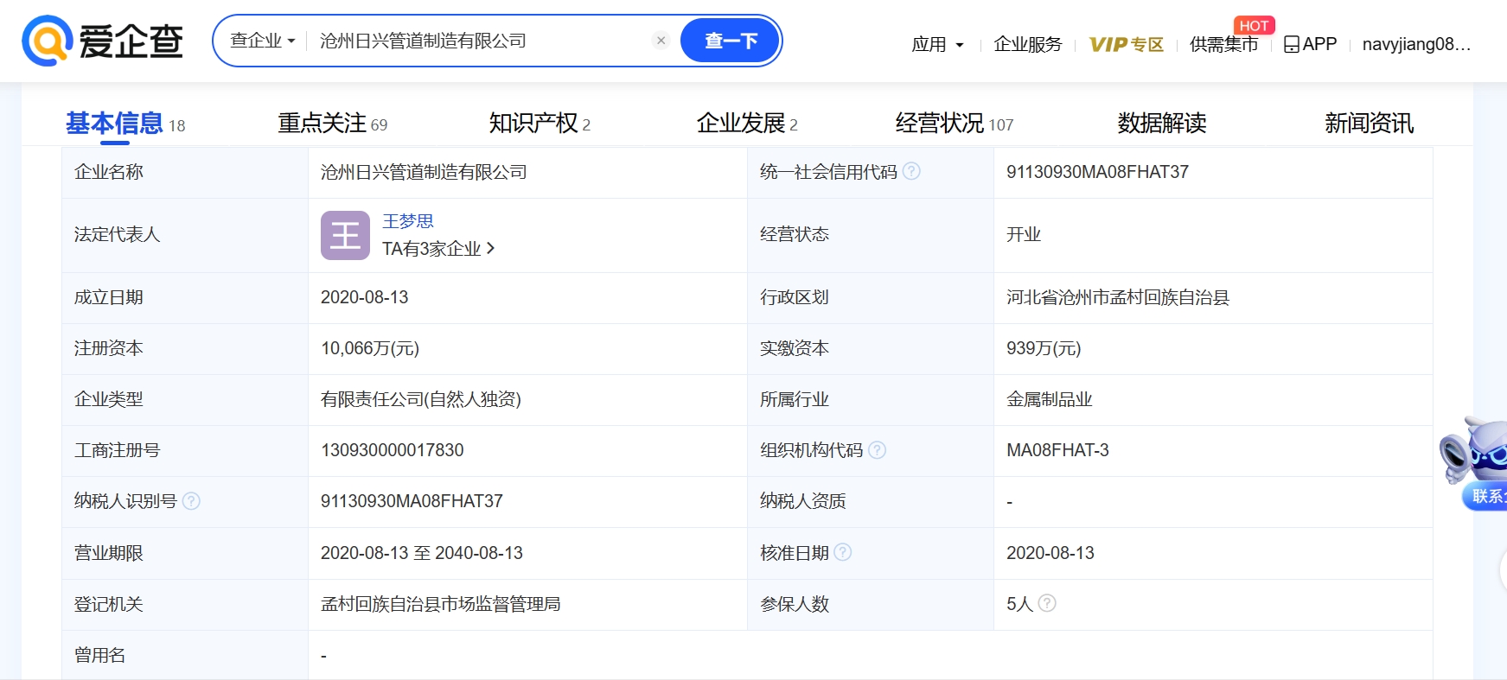This screenshot has height=680, width=1507.
Task: Click the Aiqicha logo icon
Action: coord(47,41)
